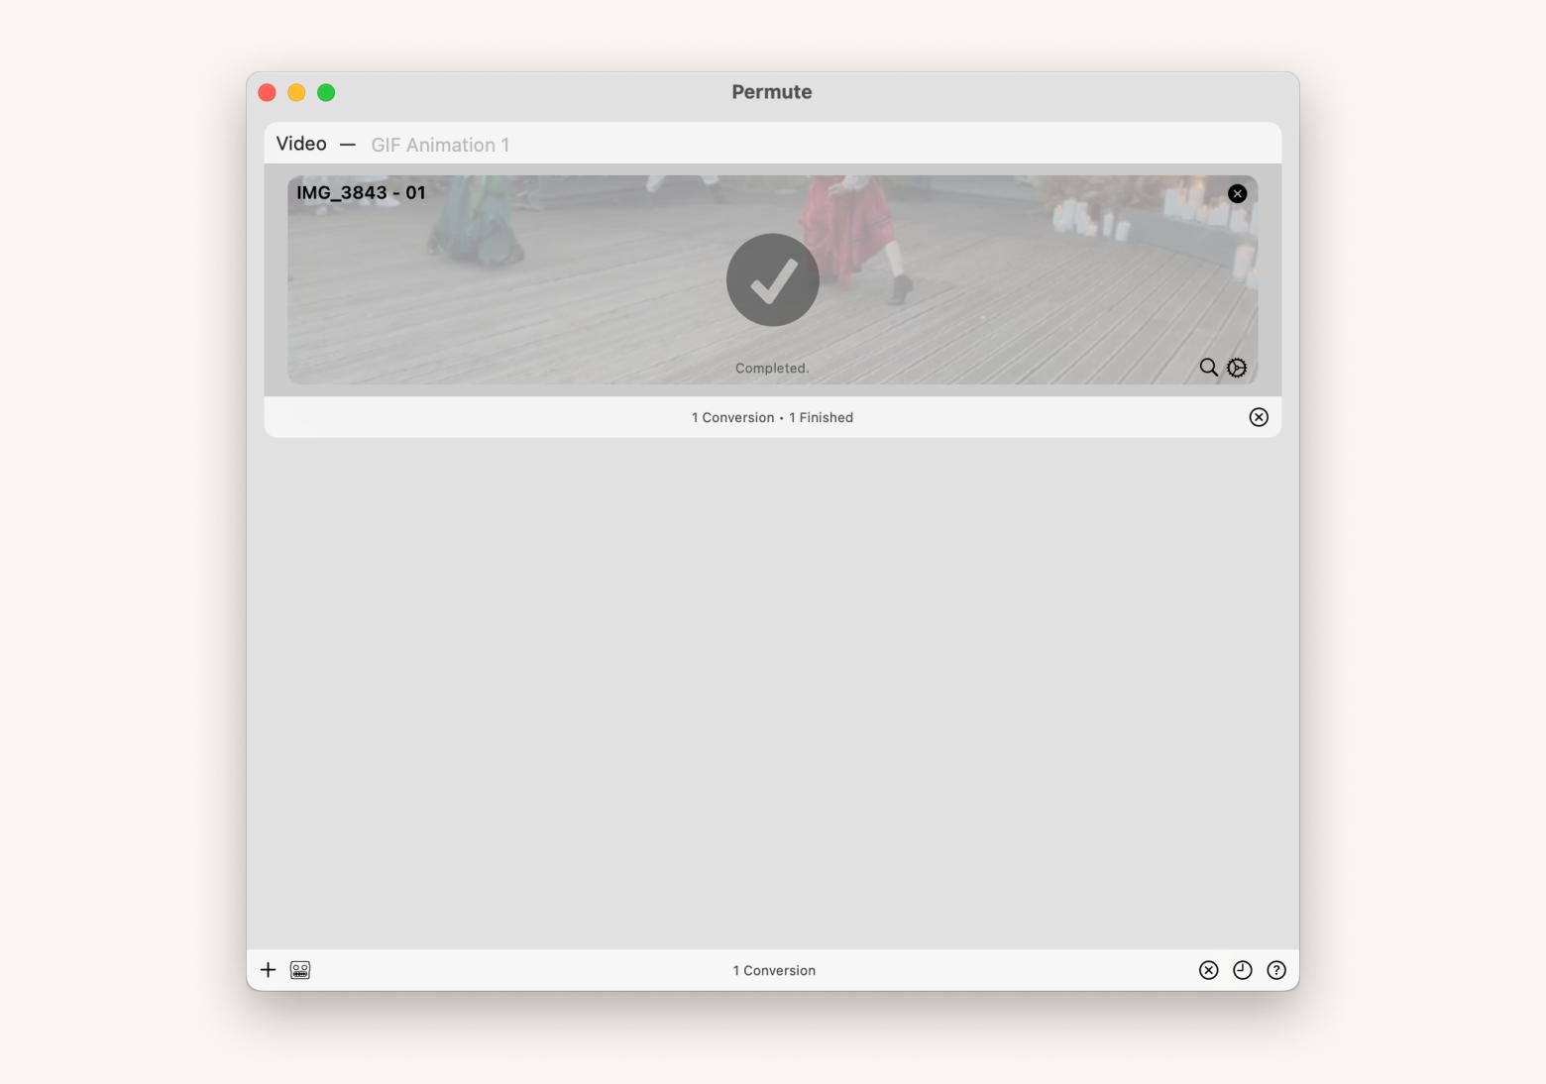Close the Permute window
The image size is (1546, 1084).
click(x=267, y=92)
